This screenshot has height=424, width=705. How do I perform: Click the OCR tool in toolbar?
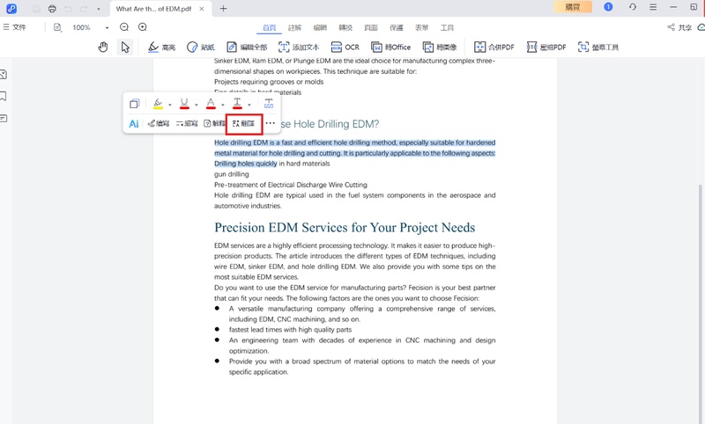[345, 47]
